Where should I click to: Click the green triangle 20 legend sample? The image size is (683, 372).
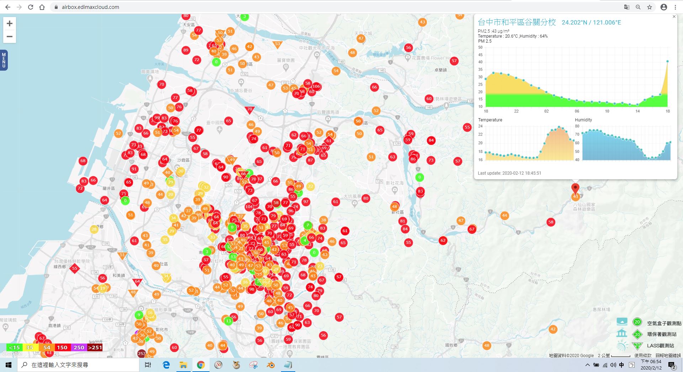637,345
